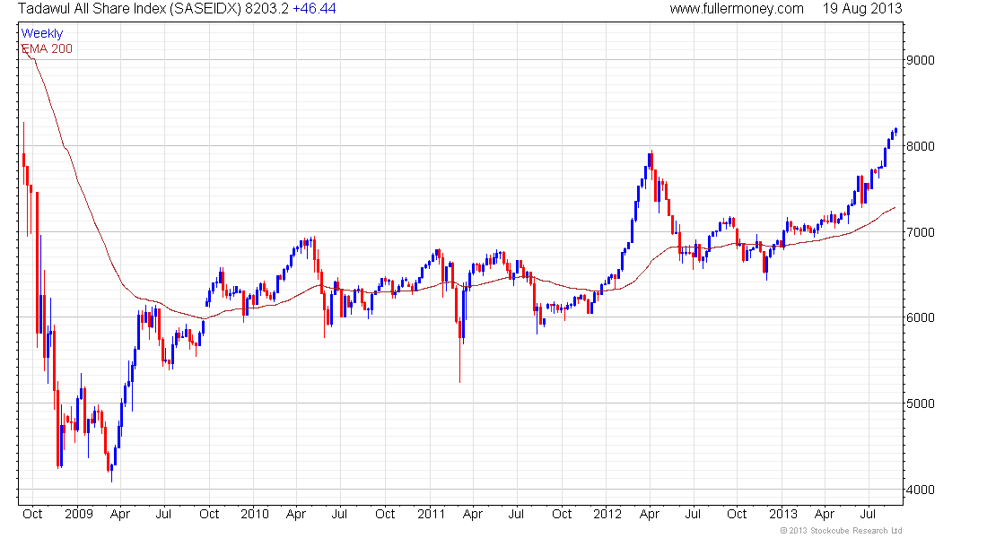Screen dimensions: 987x538
Task: Click the Tadawul All Share Index title
Action: click(x=129, y=9)
